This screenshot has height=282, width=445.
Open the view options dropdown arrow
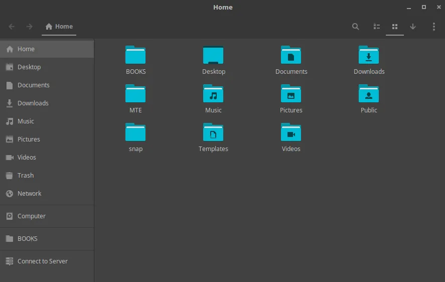(413, 27)
